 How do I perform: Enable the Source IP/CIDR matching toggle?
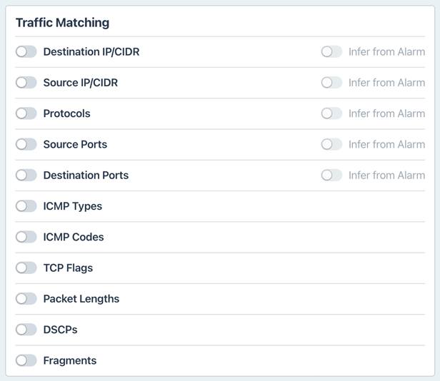tap(26, 83)
